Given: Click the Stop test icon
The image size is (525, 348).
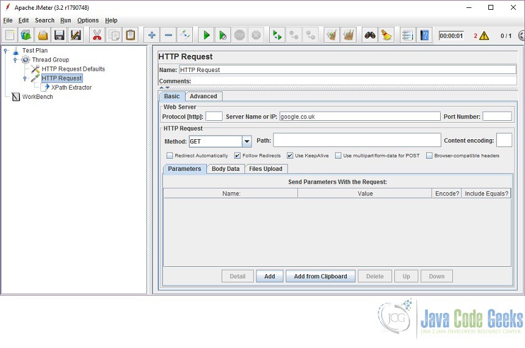Looking at the screenshot, I should click(239, 35).
